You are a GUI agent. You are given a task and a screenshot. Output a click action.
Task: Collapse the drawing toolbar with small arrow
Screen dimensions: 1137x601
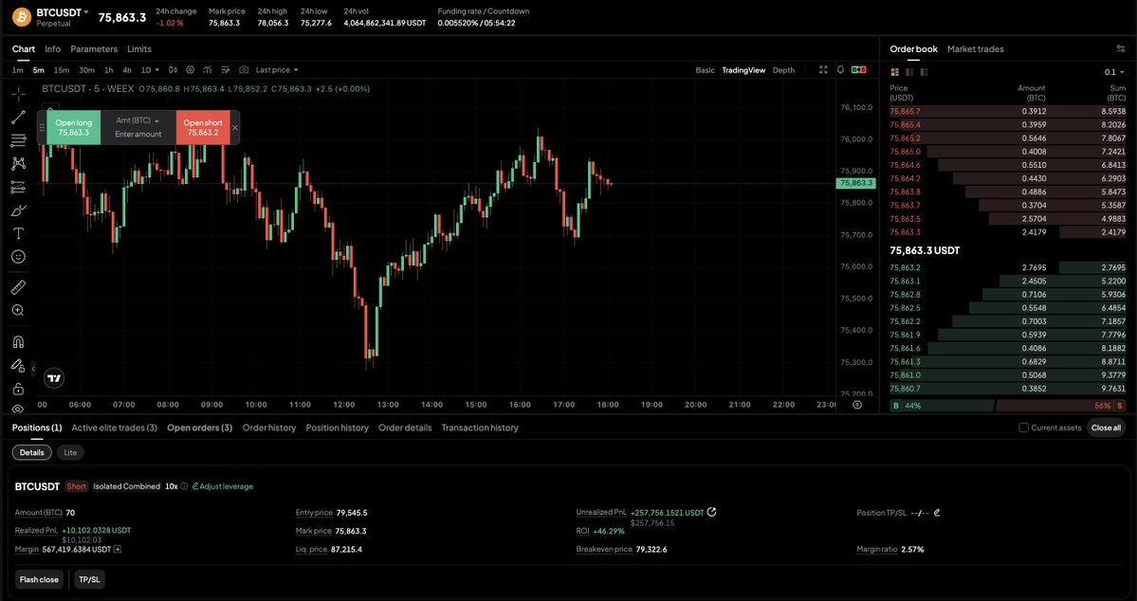click(32, 369)
